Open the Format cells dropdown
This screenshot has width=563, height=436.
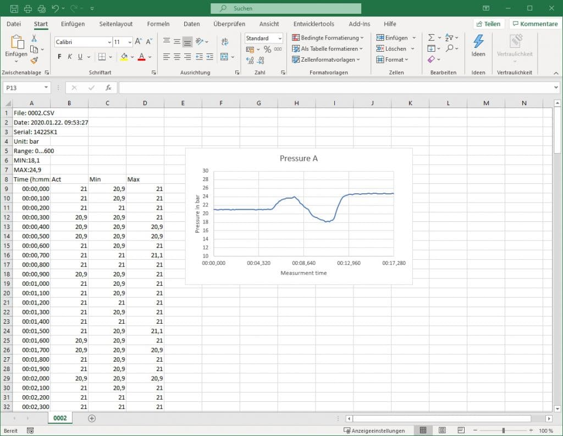pos(393,59)
